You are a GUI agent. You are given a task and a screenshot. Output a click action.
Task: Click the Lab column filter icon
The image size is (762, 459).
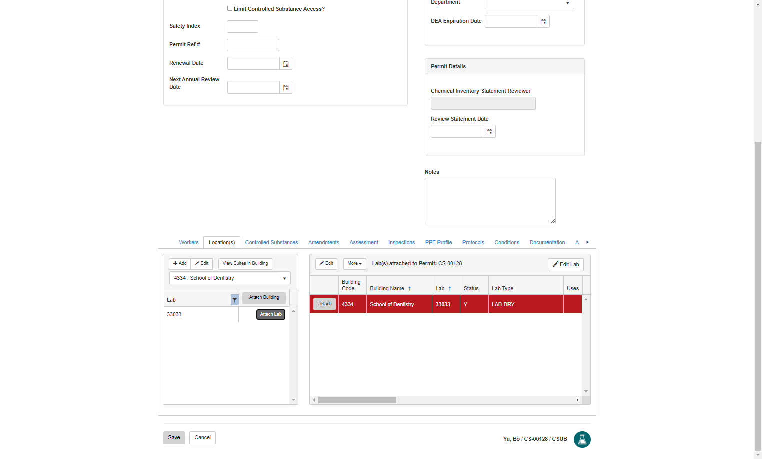point(234,300)
